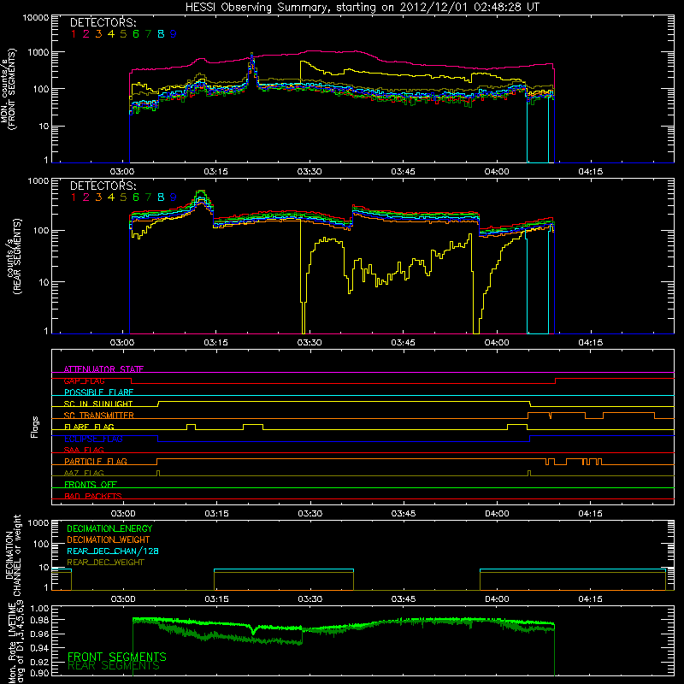Viewport: 684px width, 684px height.
Task: Click the 0.98 tick label on livetime axis
Action: [x=39, y=620]
